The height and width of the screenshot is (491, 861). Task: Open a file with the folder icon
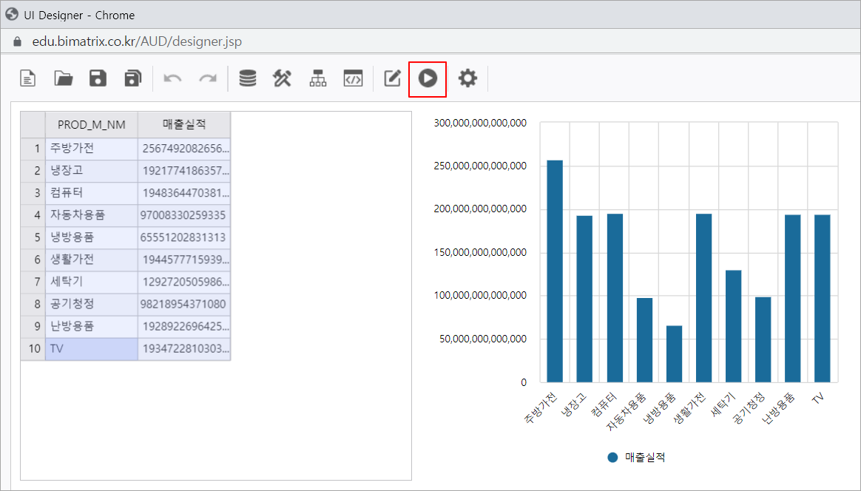coord(64,78)
